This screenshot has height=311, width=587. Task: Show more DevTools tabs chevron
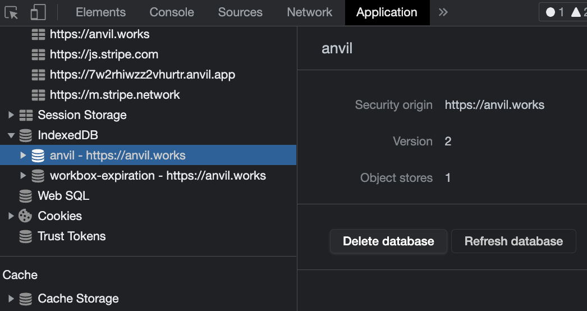443,12
